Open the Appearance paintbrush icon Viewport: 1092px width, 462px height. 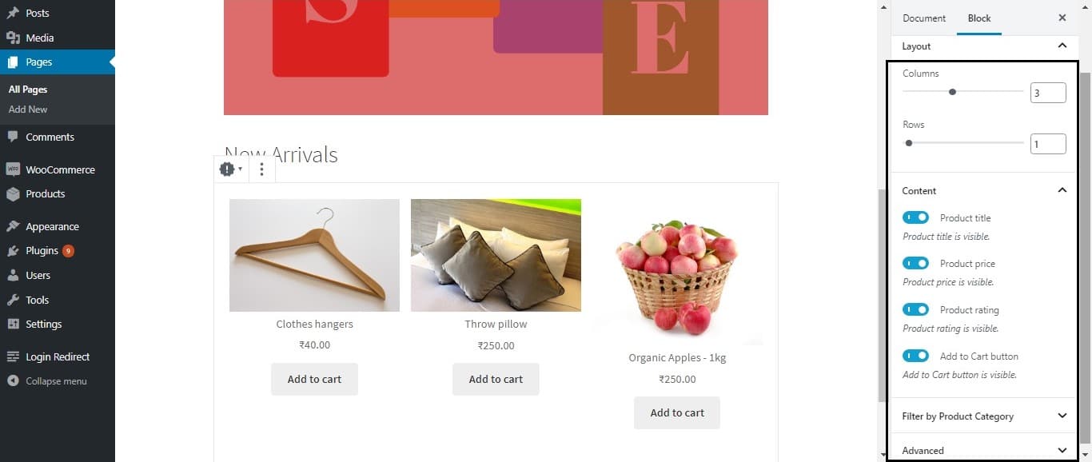(13, 226)
